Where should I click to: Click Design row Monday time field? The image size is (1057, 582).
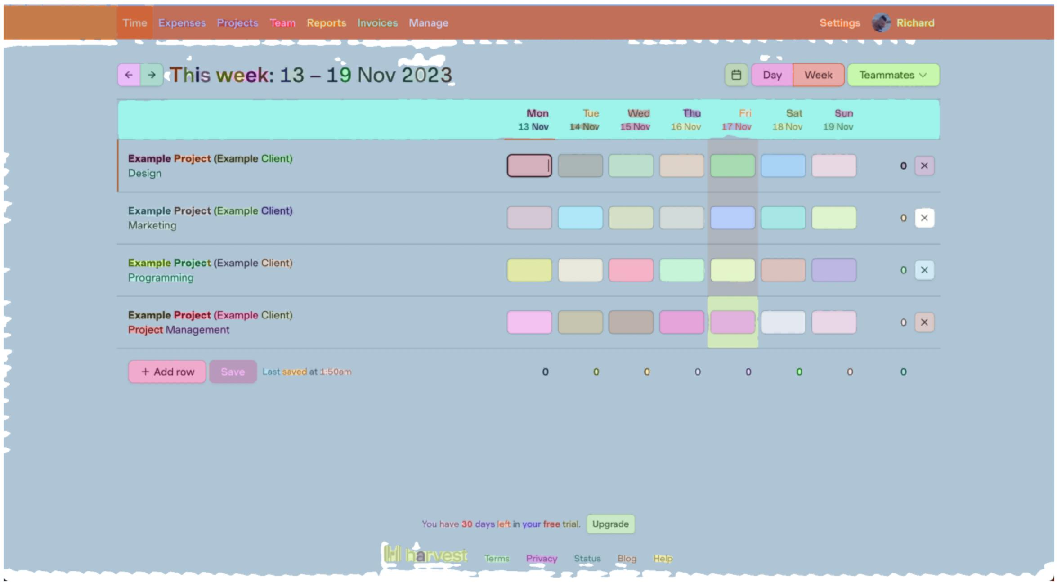(x=529, y=166)
